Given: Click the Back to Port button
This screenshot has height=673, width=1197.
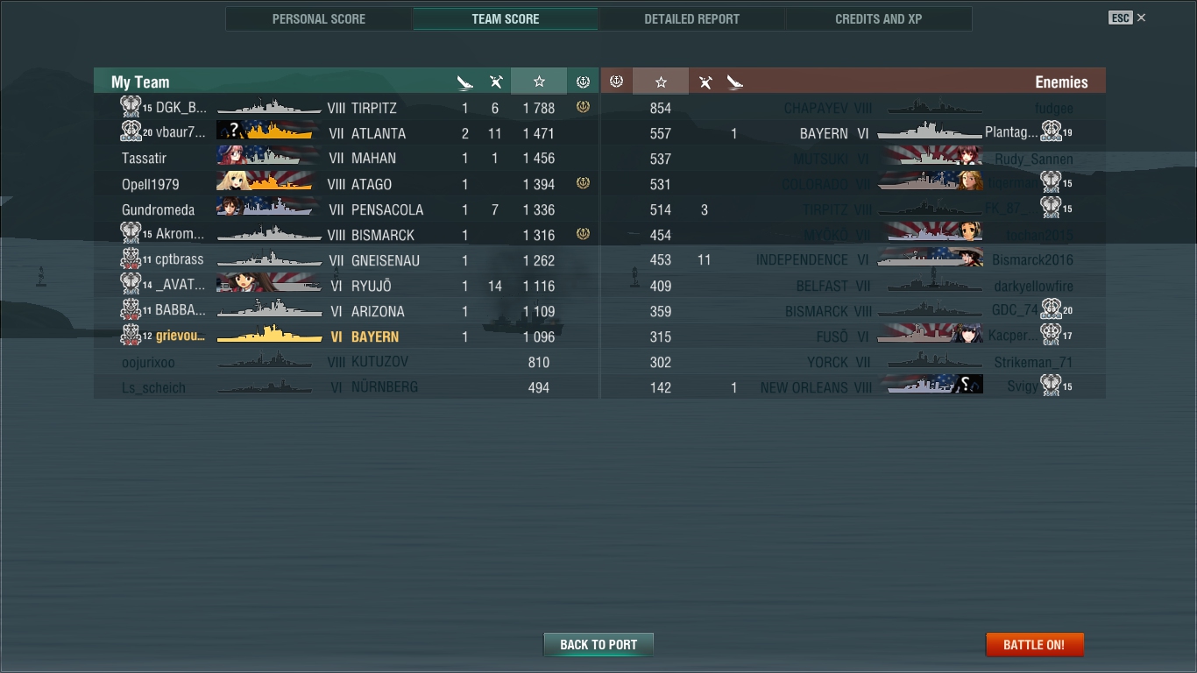Looking at the screenshot, I should click(x=598, y=644).
